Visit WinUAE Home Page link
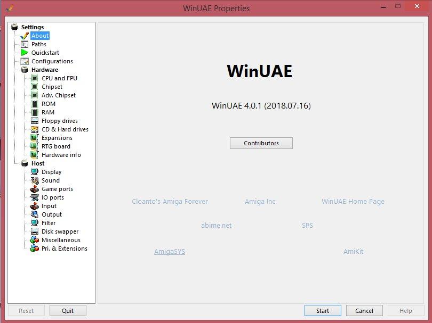432x323 pixels. pyautogui.click(x=353, y=202)
